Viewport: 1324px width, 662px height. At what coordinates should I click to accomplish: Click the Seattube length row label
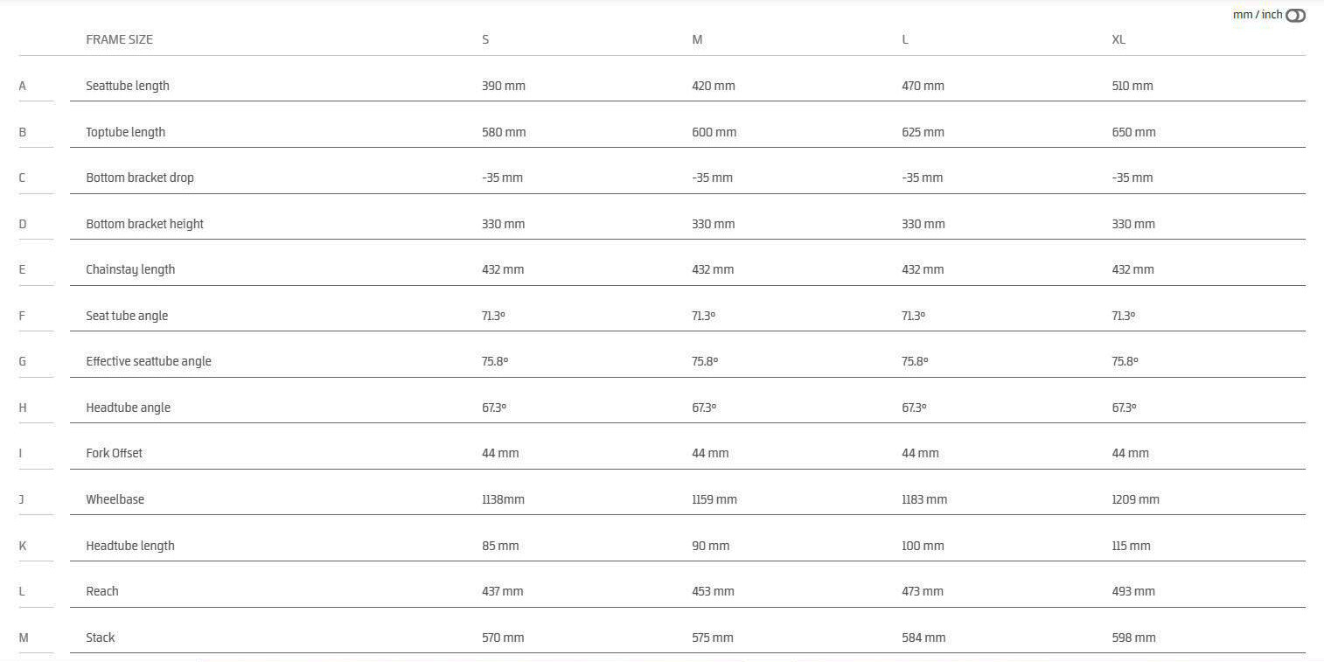tap(128, 86)
